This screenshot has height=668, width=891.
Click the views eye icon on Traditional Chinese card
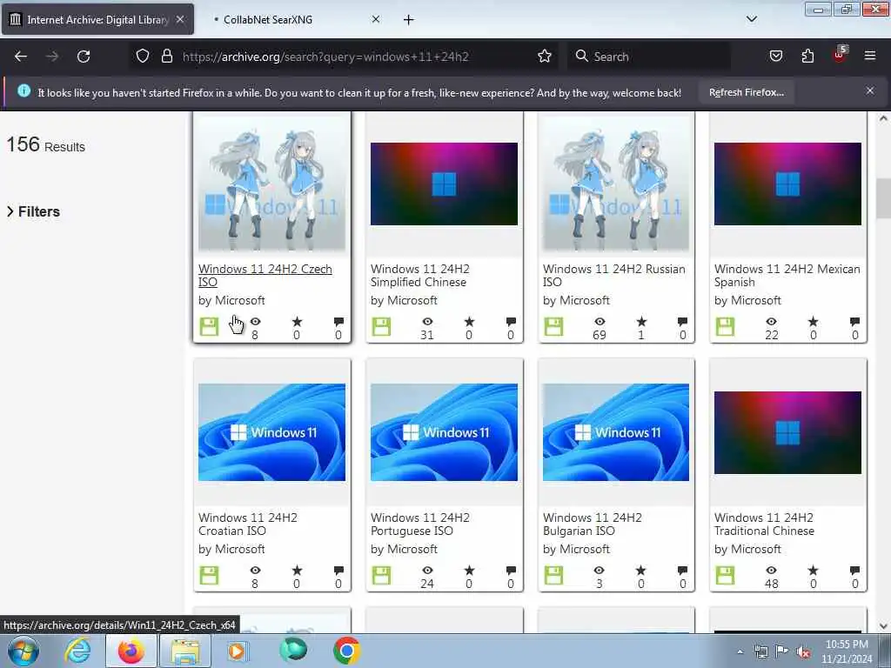coord(771,571)
